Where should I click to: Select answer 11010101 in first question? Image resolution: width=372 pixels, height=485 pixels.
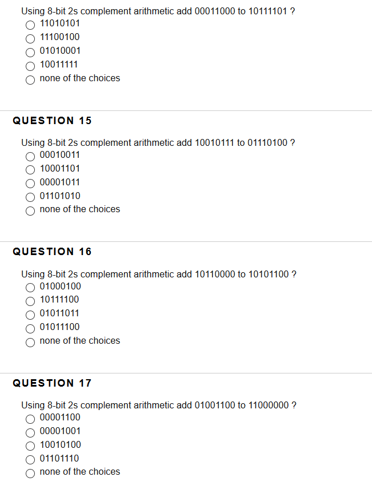(x=30, y=25)
